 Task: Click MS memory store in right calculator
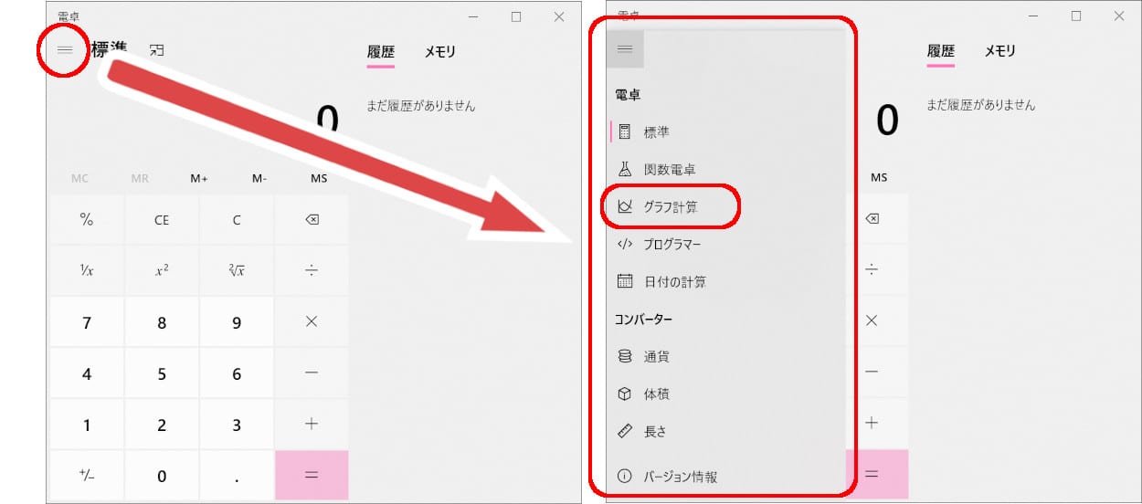[x=877, y=178]
